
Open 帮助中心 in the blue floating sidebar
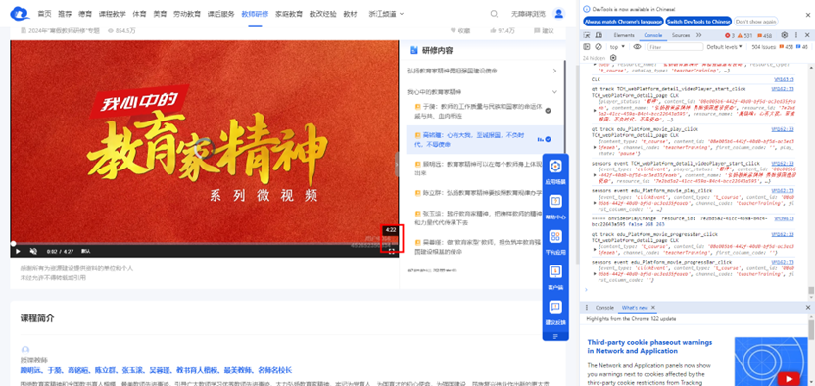click(555, 207)
